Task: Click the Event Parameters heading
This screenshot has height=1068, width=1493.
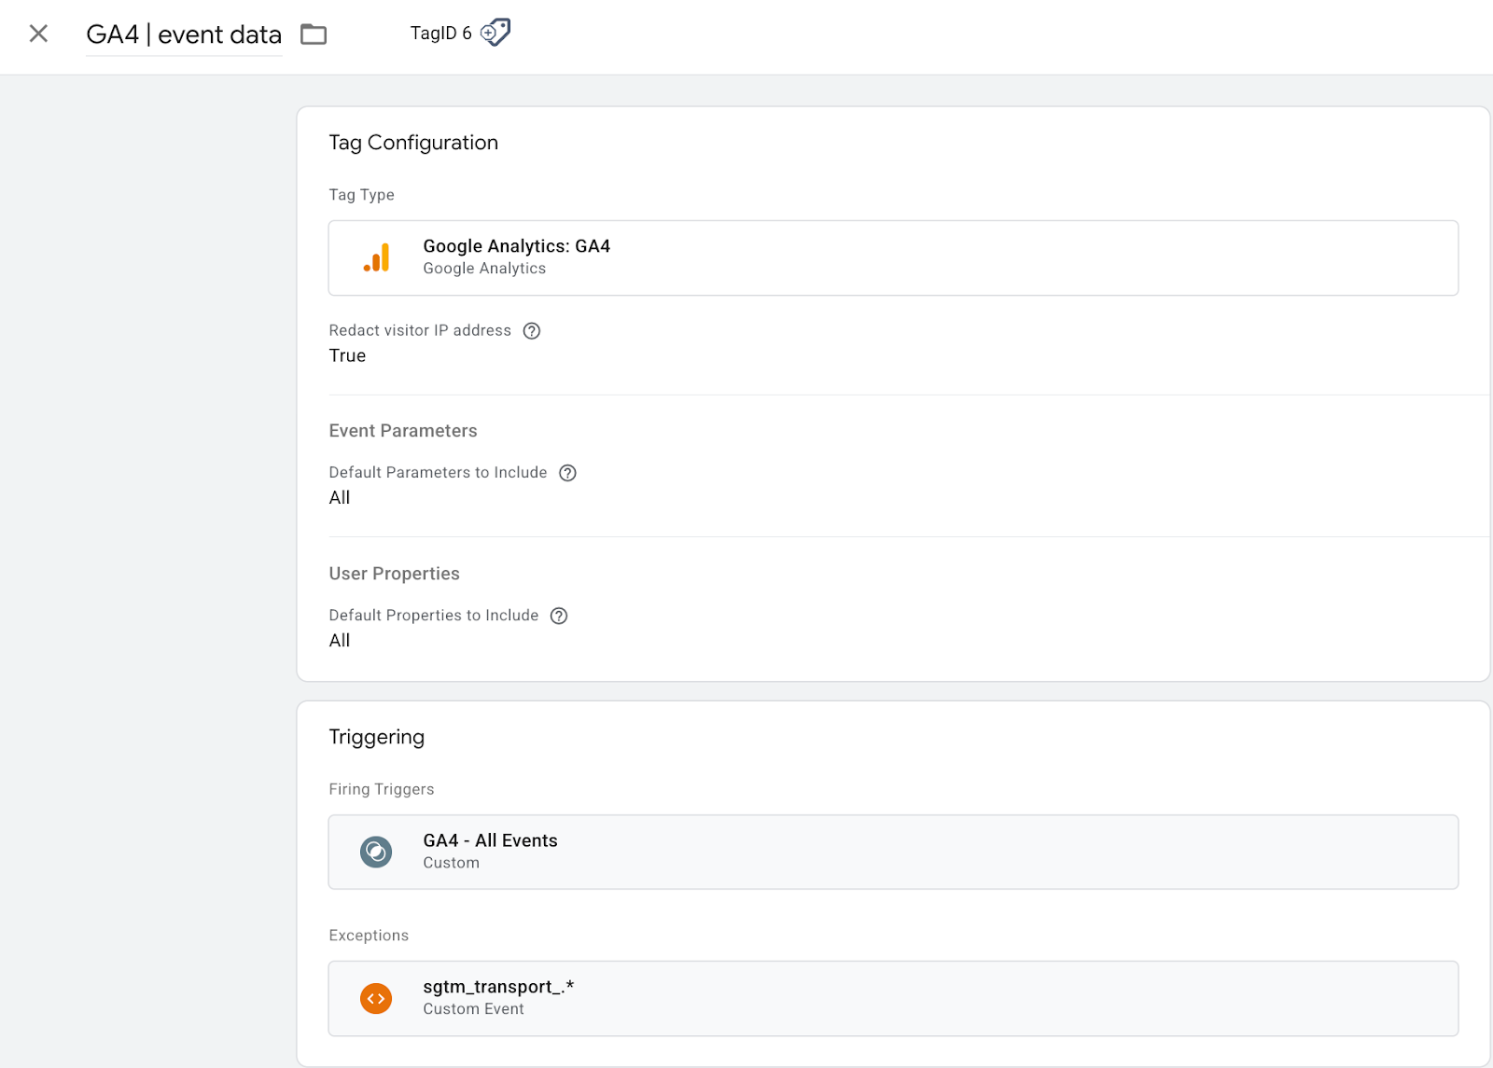Action: (403, 431)
